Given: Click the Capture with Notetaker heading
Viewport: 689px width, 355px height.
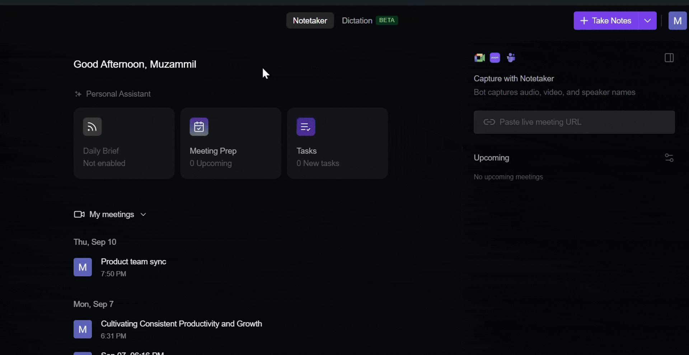Looking at the screenshot, I should coord(514,79).
